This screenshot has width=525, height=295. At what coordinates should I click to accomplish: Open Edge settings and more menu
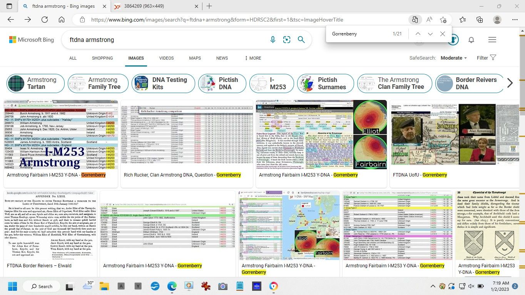pos(515,20)
